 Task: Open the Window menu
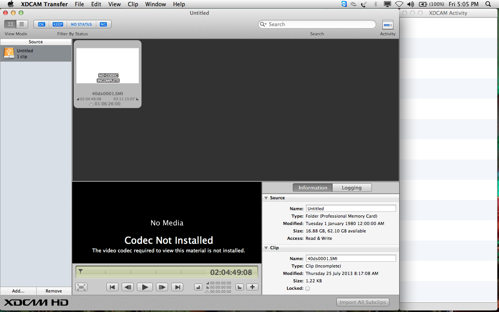pyautogui.click(x=155, y=4)
